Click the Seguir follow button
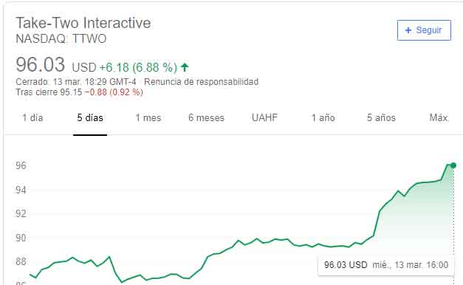This screenshot has width=463, height=285. (x=424, y=30)
